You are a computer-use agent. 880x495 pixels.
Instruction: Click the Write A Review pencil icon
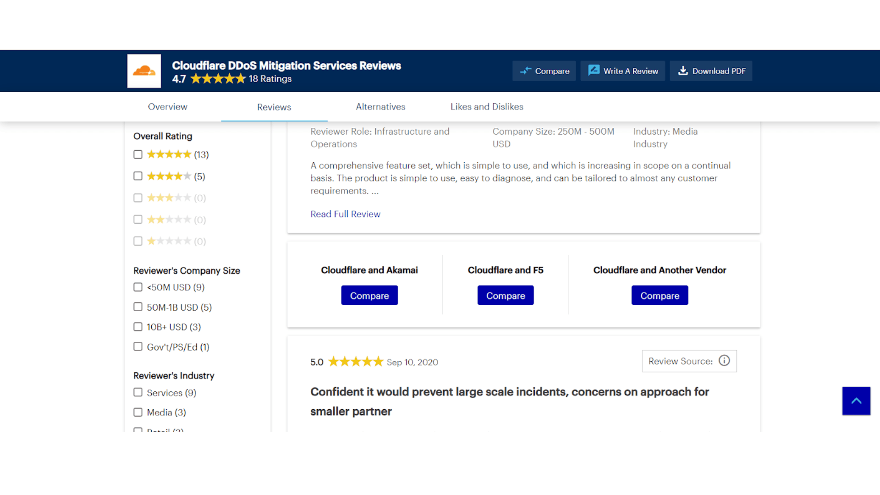point(594,70)
